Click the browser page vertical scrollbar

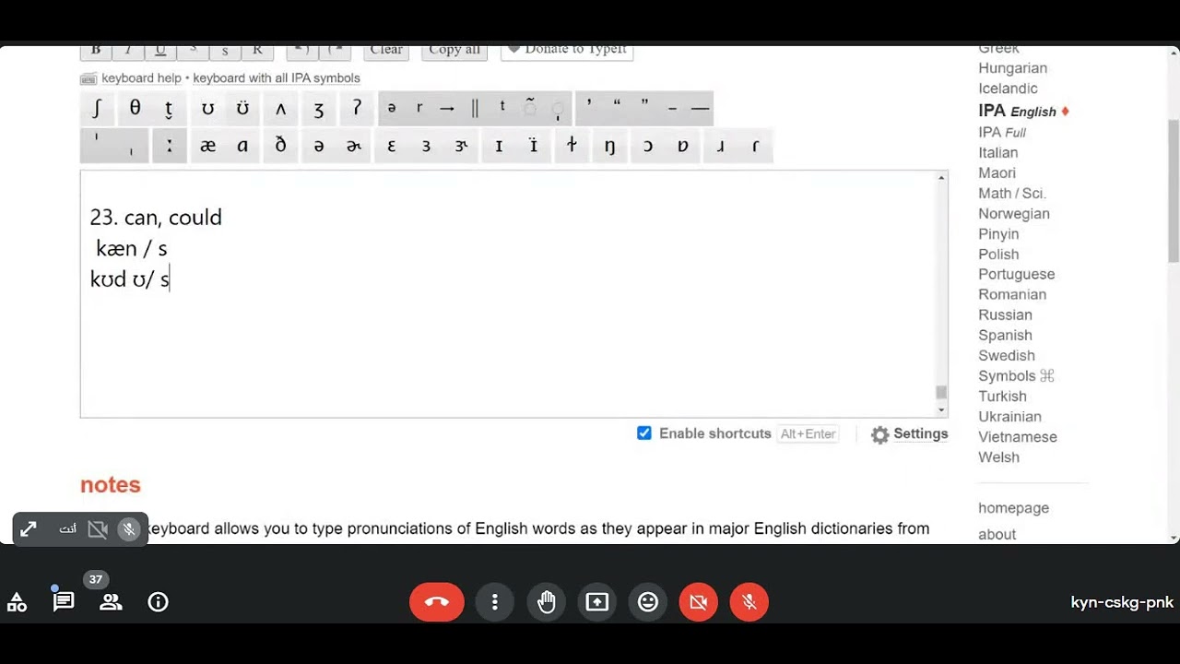(1174, 191)
